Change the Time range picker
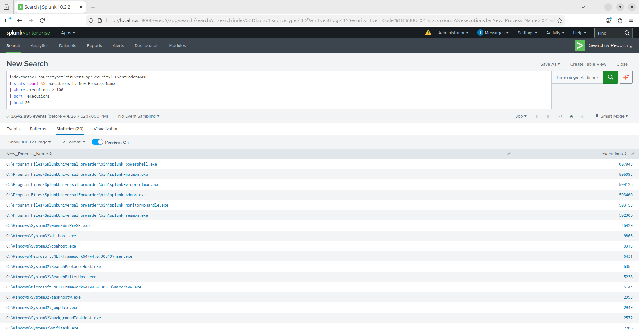This screenshot has width=639, height=333. point(577,77)
